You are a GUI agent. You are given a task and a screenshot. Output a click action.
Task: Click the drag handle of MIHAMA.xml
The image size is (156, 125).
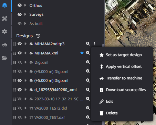click(x=14, y=53)
